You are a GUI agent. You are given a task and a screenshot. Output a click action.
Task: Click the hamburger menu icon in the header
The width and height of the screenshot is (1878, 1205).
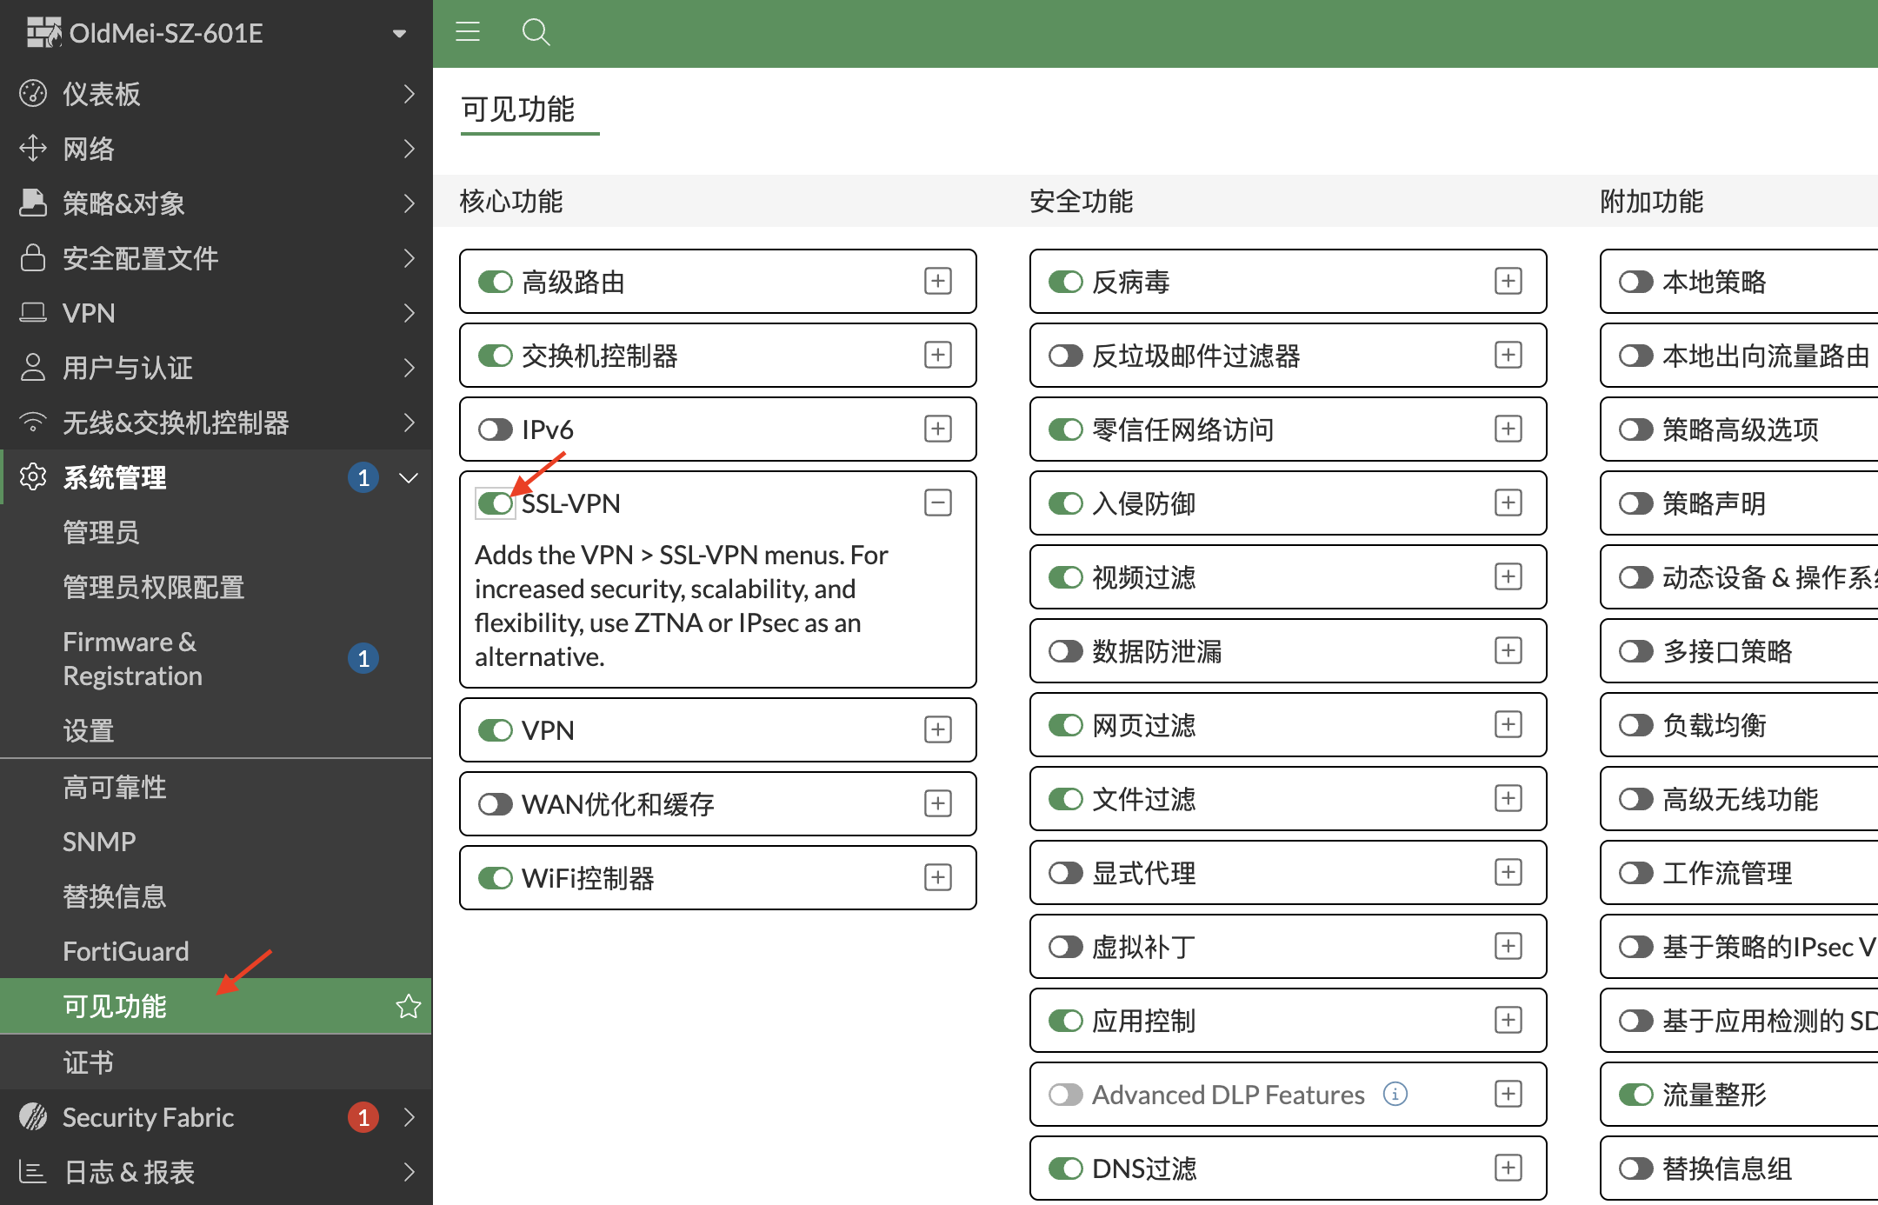pyautogui.click(x=468, y=32)
